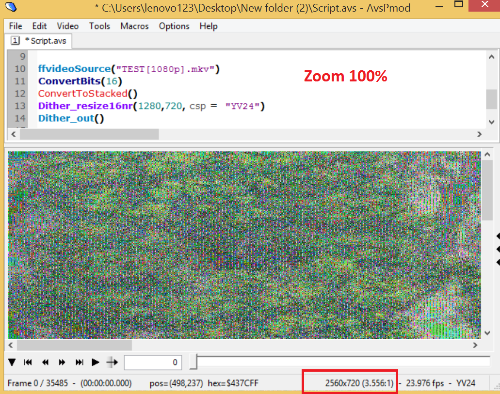The height and width of the screenshot is (394, 500).
Task: Click the script editor horizontal scrollbar thumb
Action: [89, 134]
